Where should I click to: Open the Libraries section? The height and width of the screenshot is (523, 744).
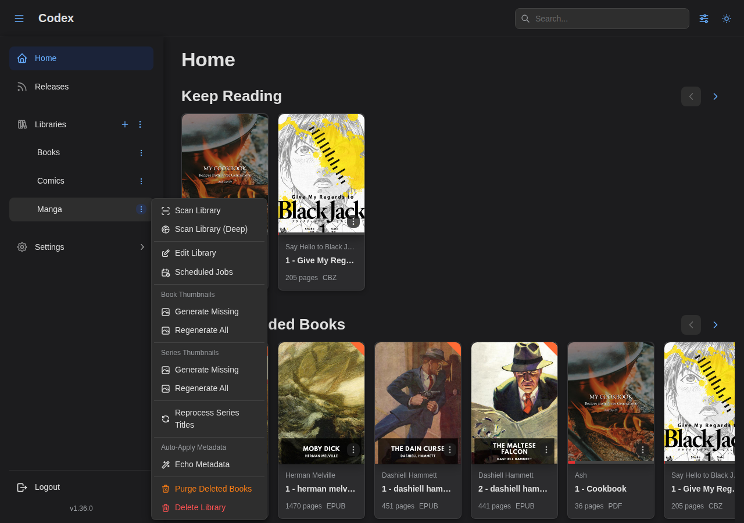click(x=51, y=124)
